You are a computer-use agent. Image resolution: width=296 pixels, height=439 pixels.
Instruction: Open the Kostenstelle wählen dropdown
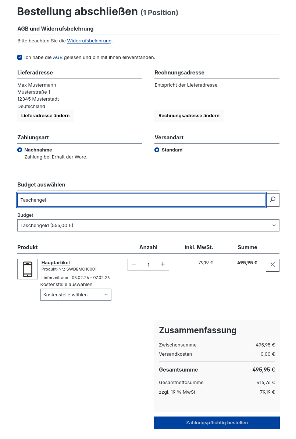pyautogui.click(x=75, y=295)
